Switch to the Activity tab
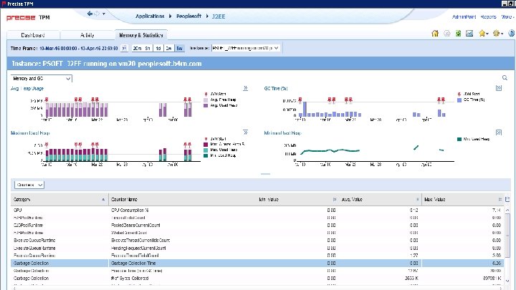516x290 pixels. pos(87,35)
